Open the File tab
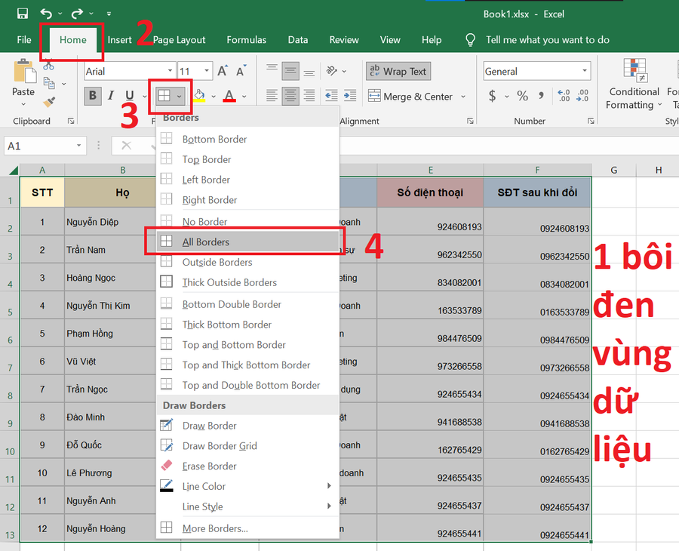679x551 pixels. (24, 40)
